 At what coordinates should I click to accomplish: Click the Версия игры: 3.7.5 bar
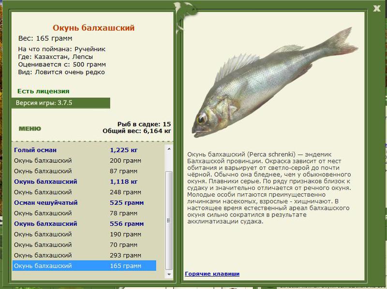61,103
